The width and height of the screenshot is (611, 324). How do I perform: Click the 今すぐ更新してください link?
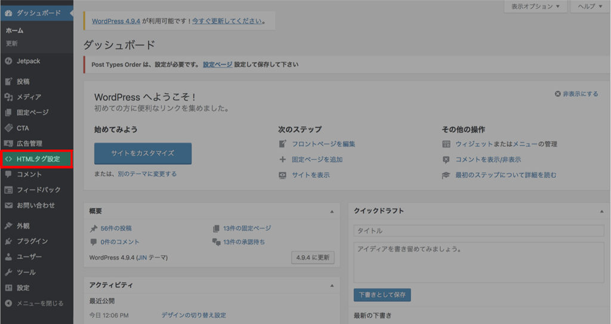coord(227,21)
